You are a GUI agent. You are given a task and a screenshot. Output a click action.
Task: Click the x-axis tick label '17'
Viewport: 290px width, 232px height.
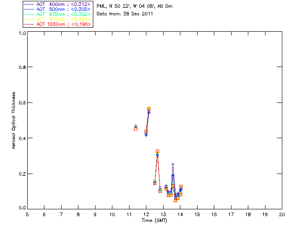[x=231, y=214]
